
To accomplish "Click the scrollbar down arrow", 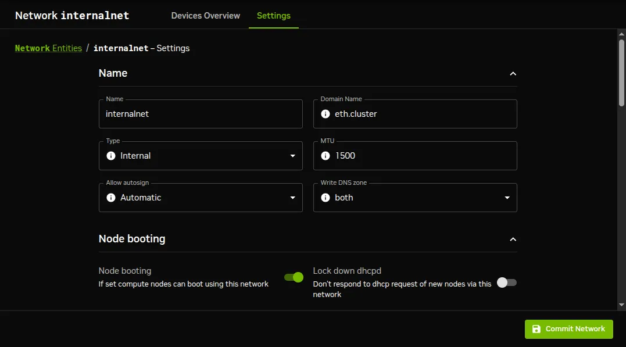I will point(621,305).
